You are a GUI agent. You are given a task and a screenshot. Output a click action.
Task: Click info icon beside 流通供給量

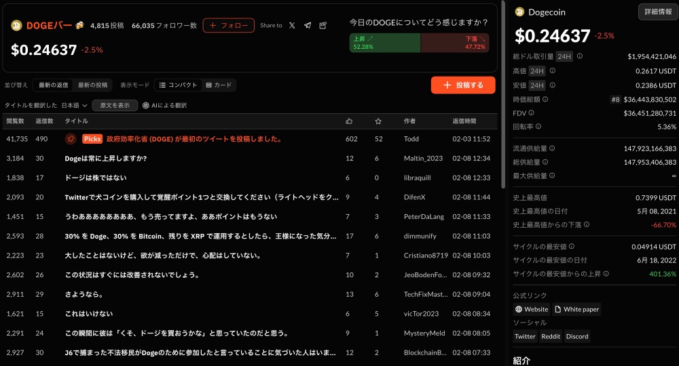[552, 148]
